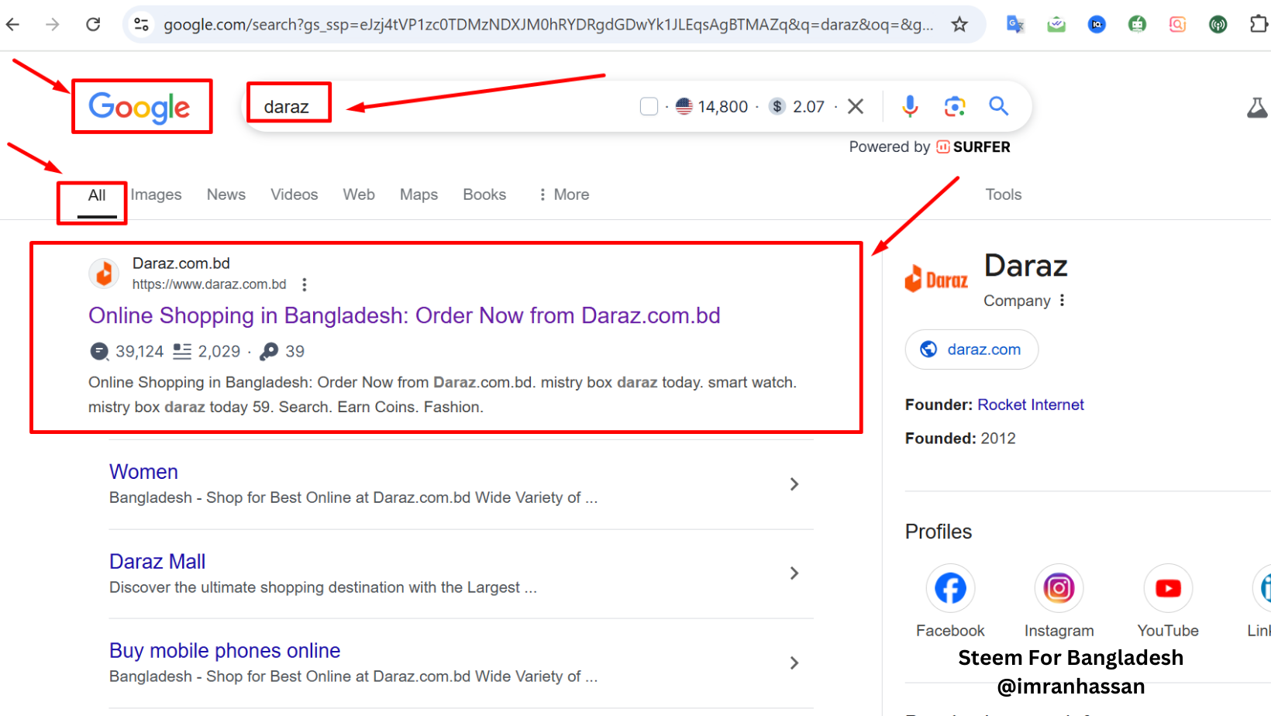Screen dimensions: 1271x716
Task: Open result options next to daraz.com.bd URL
Action: 305,285
